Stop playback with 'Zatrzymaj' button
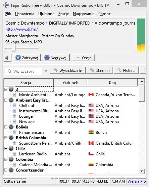Viewport: 149px width, 187px height. (27, 58)
